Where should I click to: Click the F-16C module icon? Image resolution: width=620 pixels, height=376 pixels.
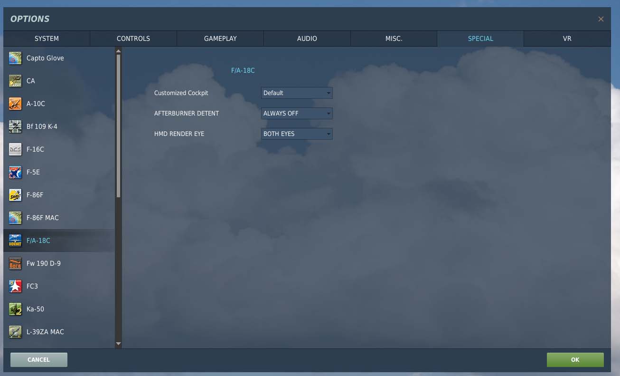coord(15,149)
